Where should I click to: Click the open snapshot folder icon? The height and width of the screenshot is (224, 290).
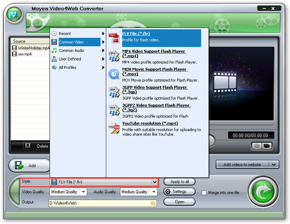[266, 146]
